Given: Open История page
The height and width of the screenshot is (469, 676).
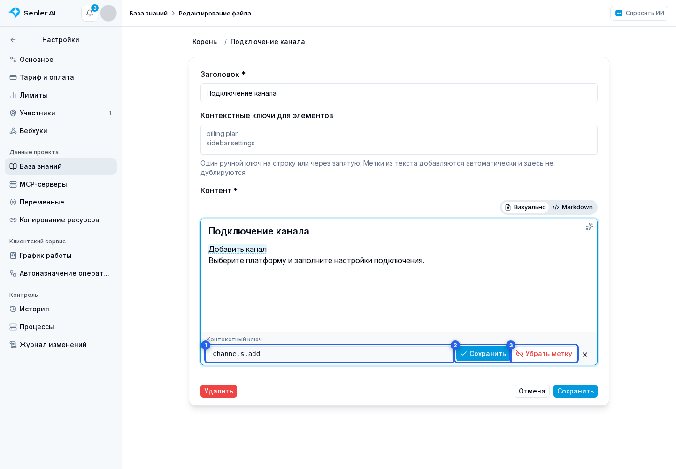Looking at the screenshot, I should [x=61, y=309].
